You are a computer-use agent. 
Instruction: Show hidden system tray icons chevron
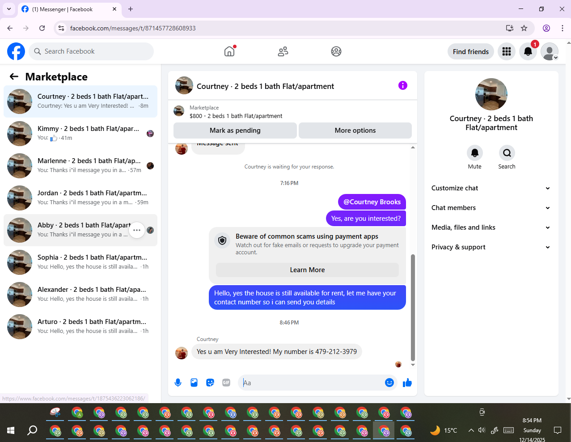(471, 430)
